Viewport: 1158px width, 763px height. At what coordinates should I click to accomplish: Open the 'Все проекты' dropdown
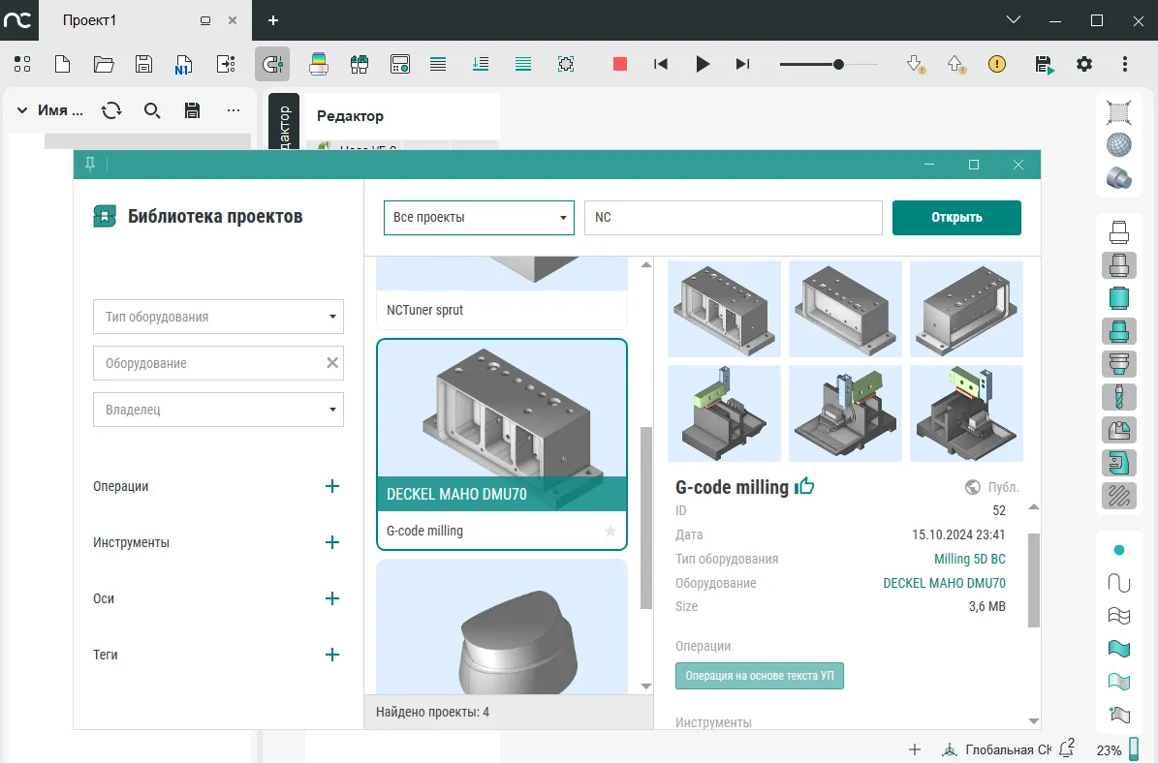click(x=480, y=218)
